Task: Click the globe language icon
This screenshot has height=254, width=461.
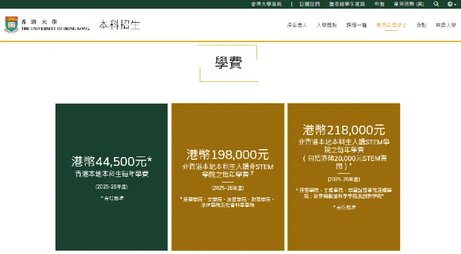Action: click(x=450, y=4)
